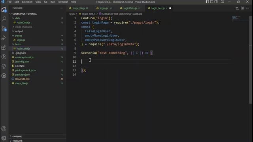Open the Manage settings gear
The width and height of the screenshot is (253, 142).
click(4, 138)
